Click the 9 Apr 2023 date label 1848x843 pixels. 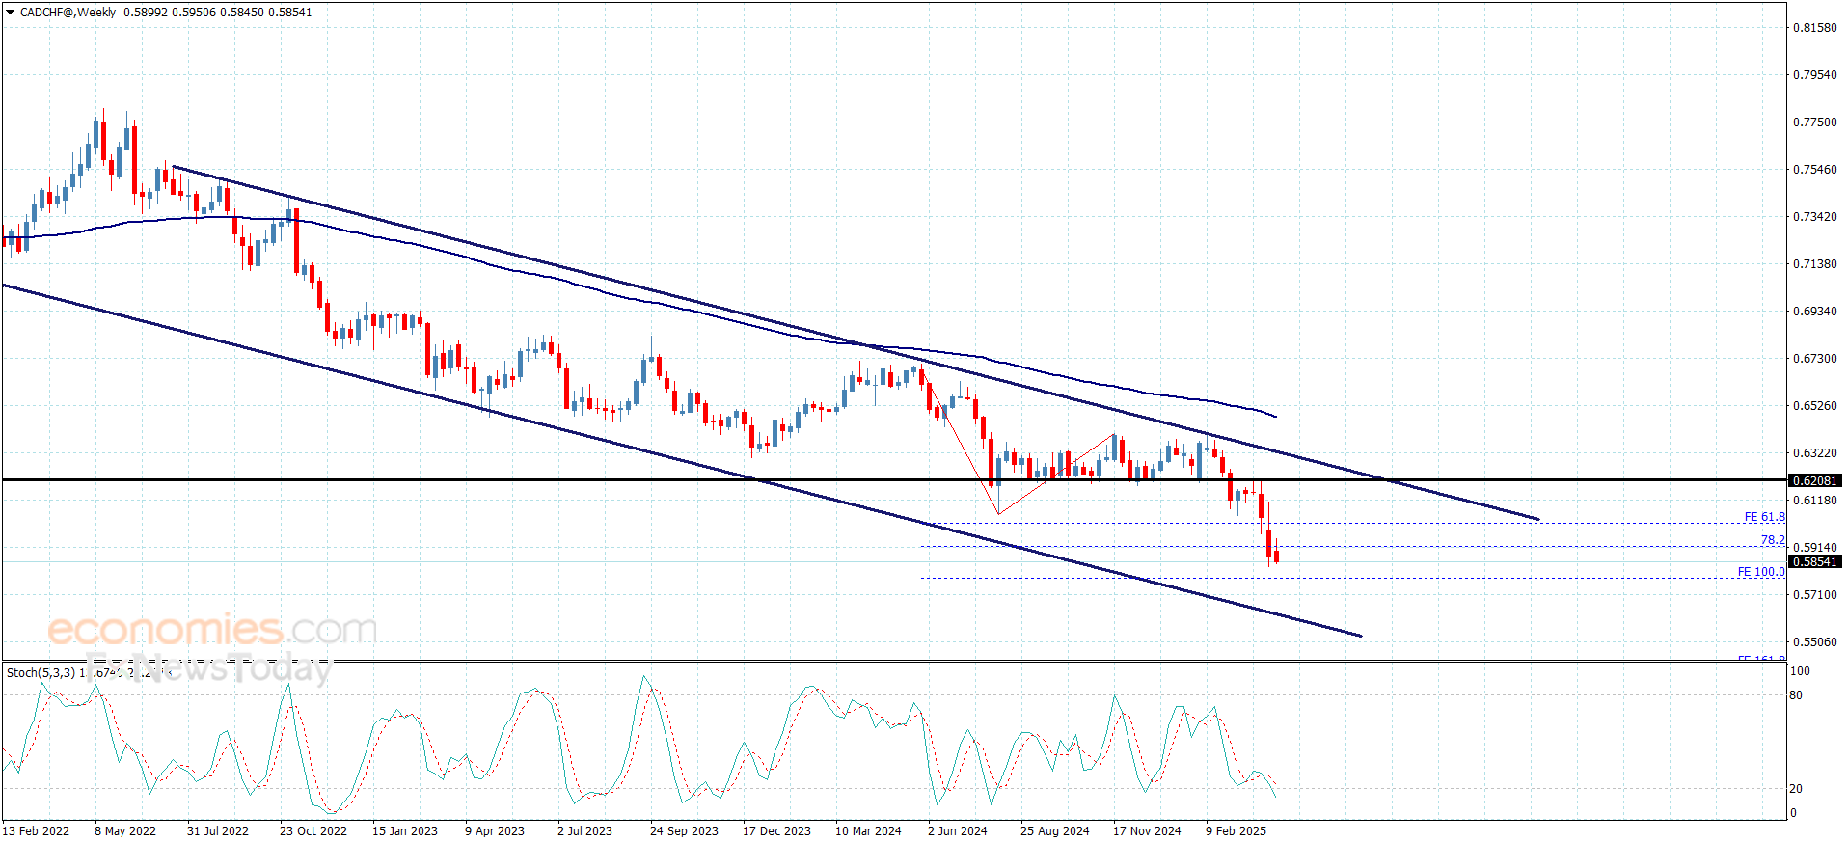pos(495,831)
